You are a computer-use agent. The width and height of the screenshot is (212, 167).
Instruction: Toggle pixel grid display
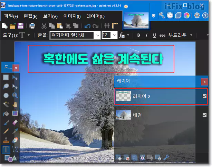107,26
